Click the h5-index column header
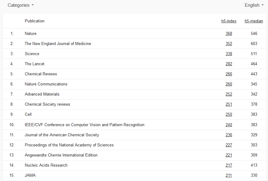This screenshot has width=268, height=181. coord(229,21)
